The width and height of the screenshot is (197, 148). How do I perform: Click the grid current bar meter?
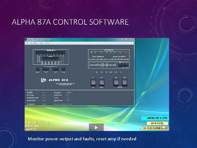98,58
